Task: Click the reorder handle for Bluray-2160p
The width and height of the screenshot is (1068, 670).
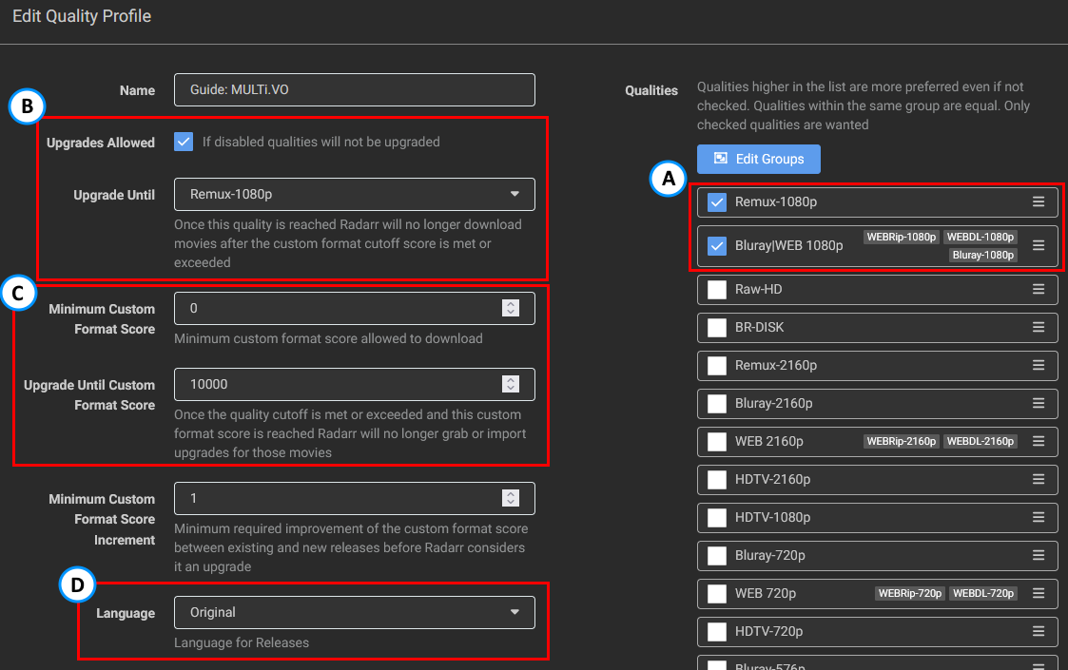Action: (1039, 403)
